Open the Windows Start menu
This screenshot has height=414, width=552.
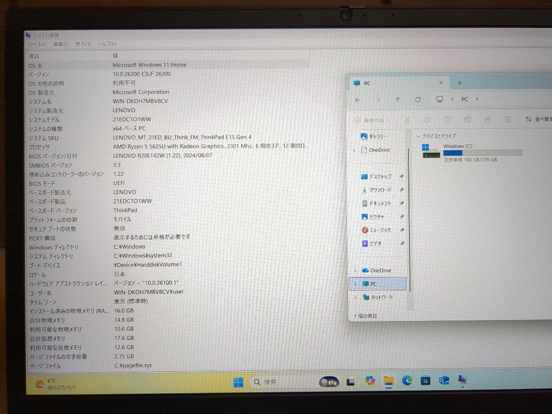click(238, 382)
